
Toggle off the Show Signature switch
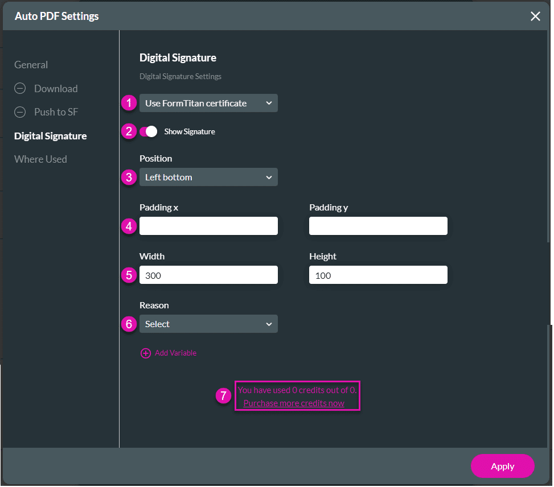[150, 131]
